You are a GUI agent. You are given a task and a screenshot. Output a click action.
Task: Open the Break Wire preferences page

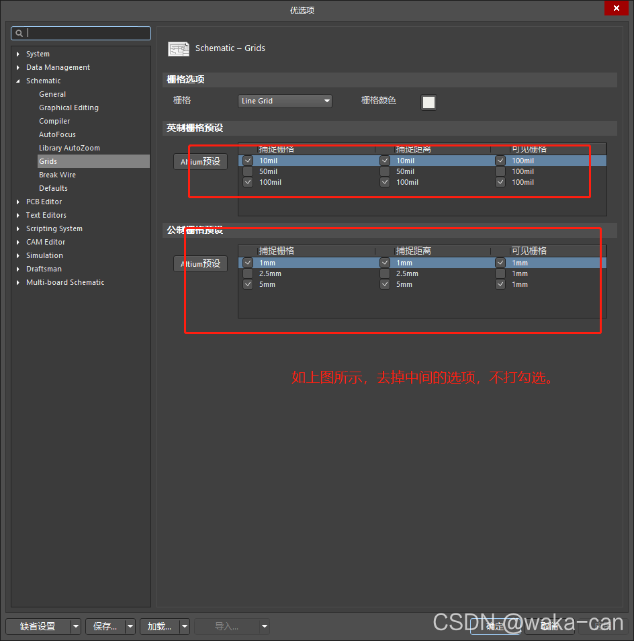point(57,175)
